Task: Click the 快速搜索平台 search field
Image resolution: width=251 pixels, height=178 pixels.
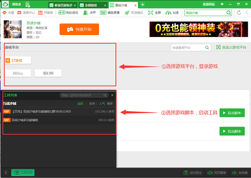Action: pyautogui.click(x=187, y=48)
